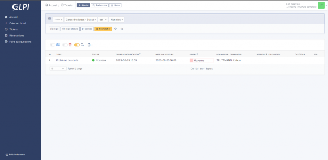Click the Accueil home icon in breadcrumb
This screenshot has height=160, width=328.
coord(47,5)
